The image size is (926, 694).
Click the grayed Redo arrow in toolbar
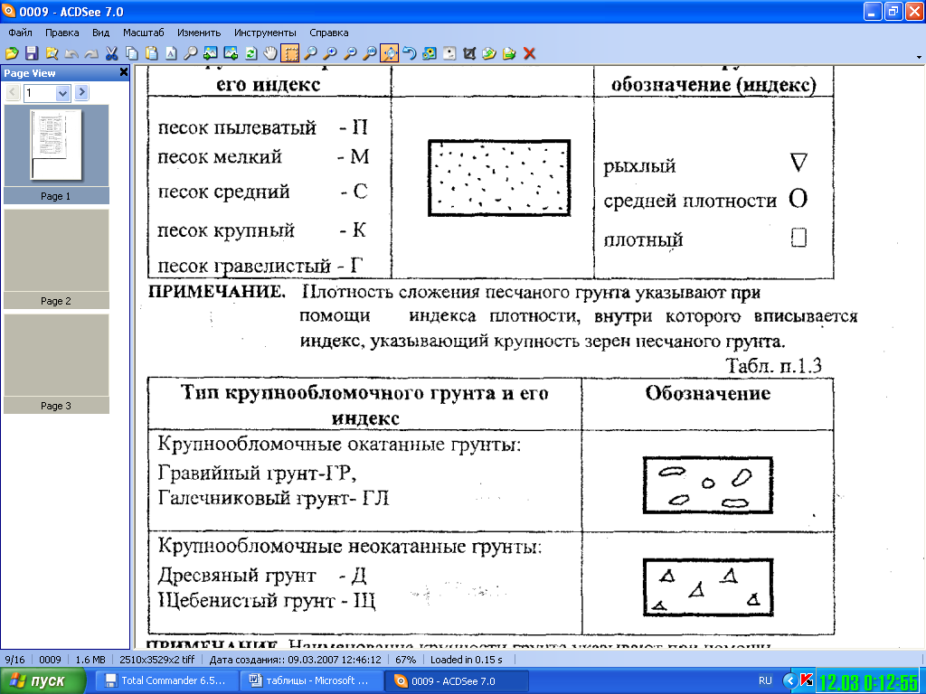point(91,53)
